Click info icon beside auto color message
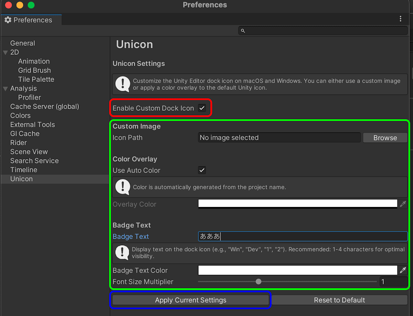 click(x=122, y=187)
